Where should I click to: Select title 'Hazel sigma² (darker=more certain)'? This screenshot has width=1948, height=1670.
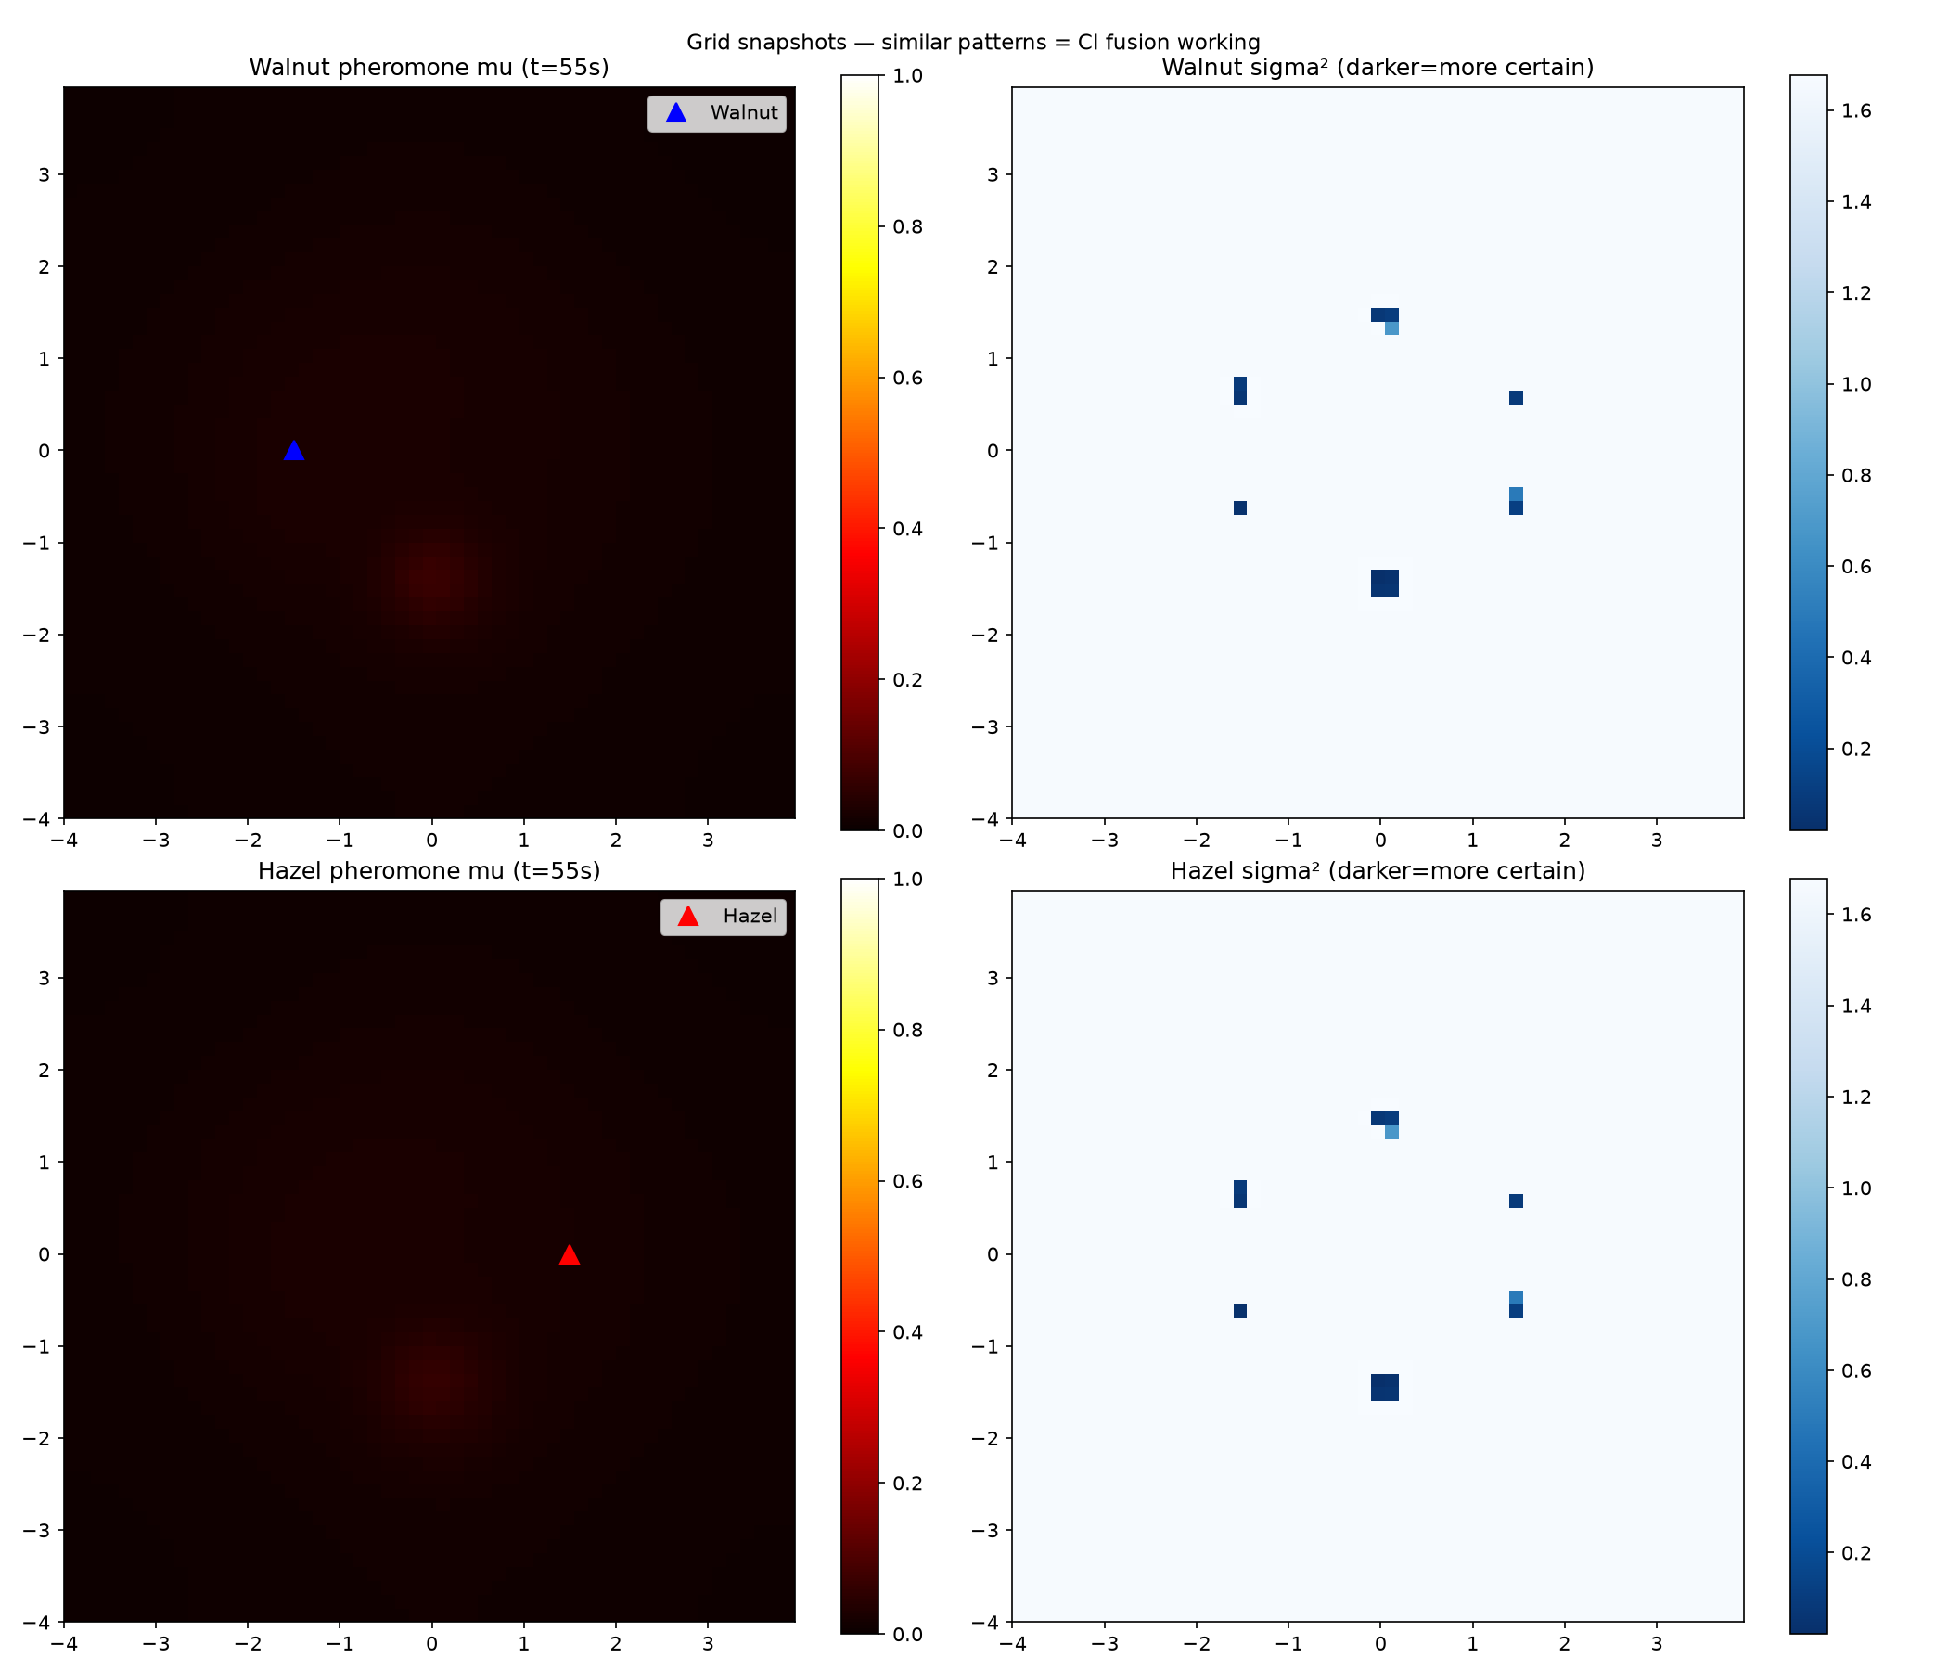click(1378, 871)
